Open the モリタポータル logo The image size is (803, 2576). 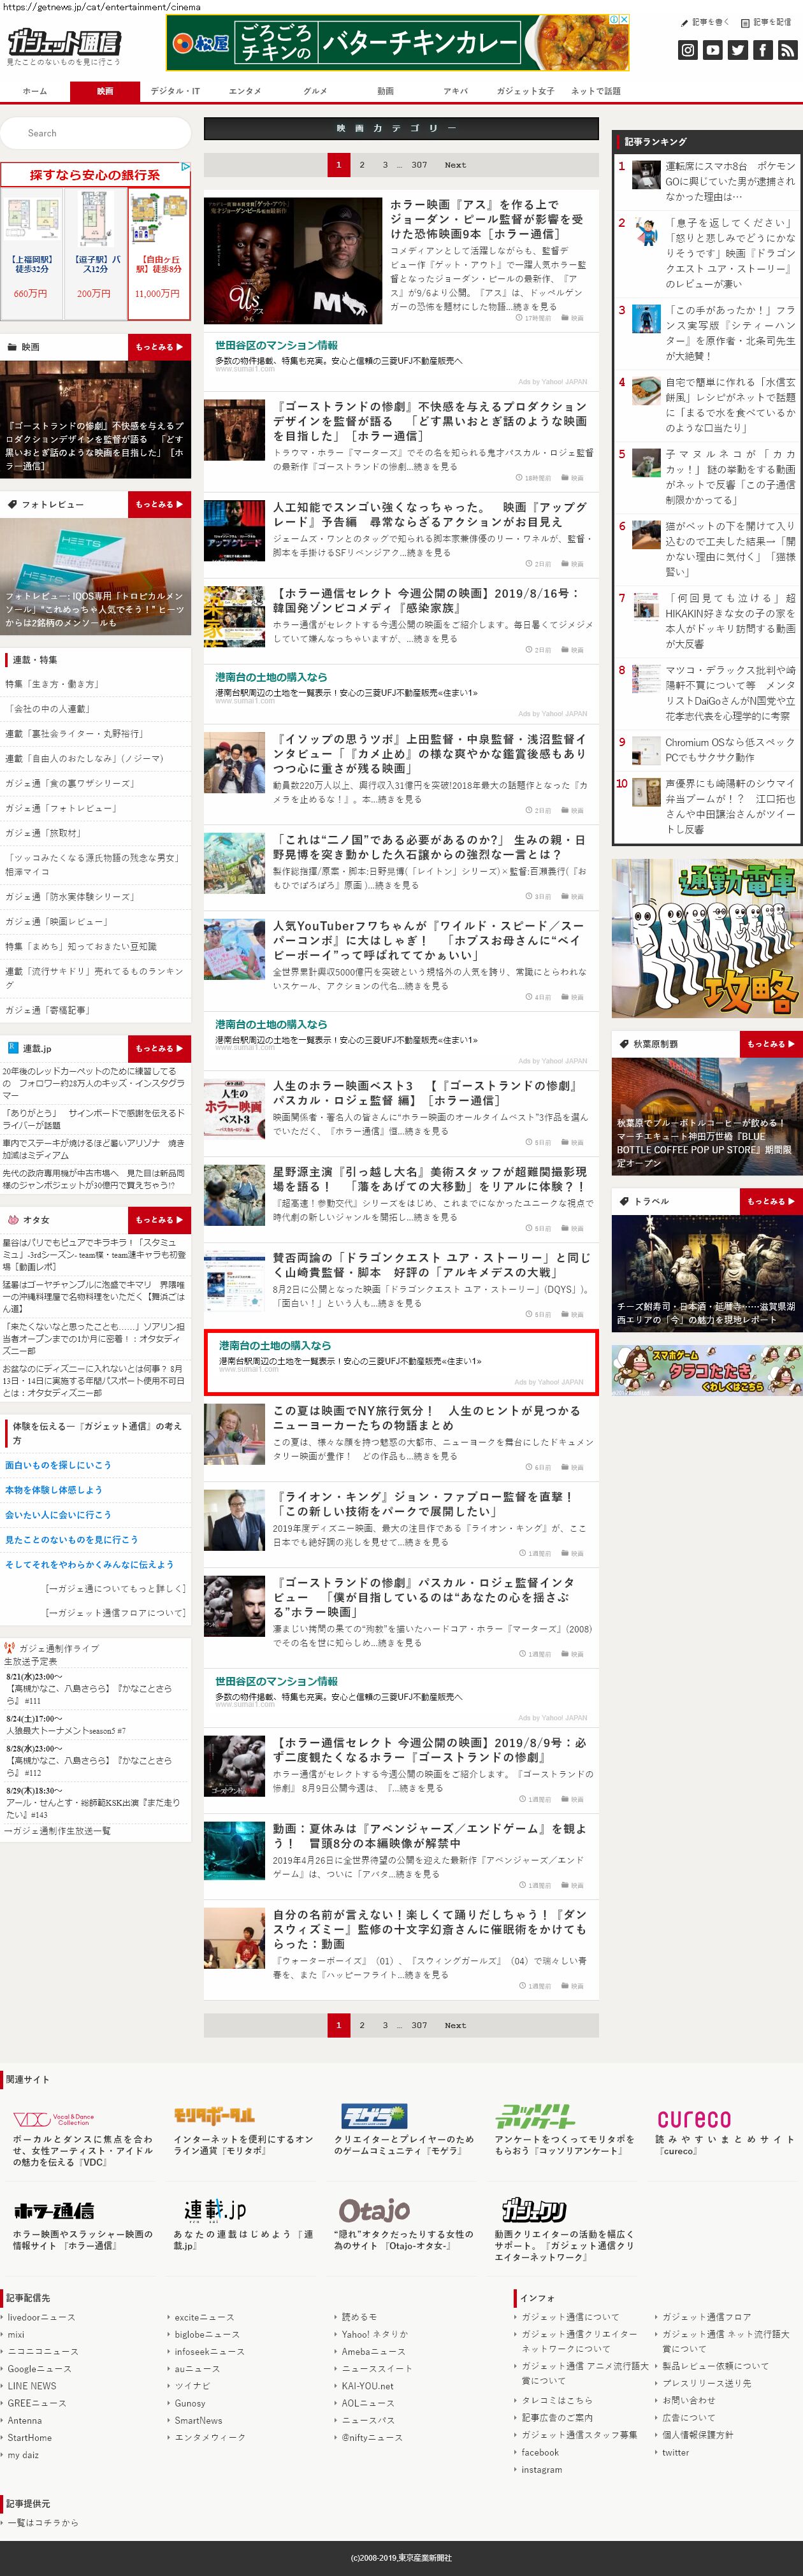(x=214, y=2116)
